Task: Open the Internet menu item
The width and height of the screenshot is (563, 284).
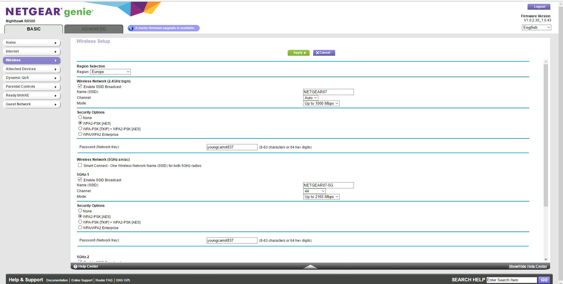Action: 32,52
